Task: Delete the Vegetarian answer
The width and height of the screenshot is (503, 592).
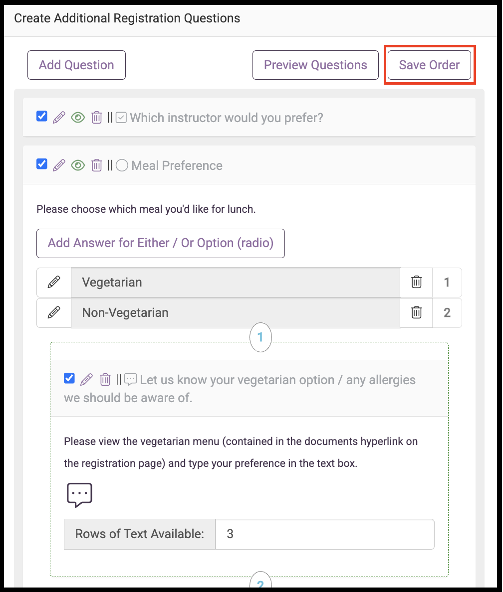Action: coord(416,282)
